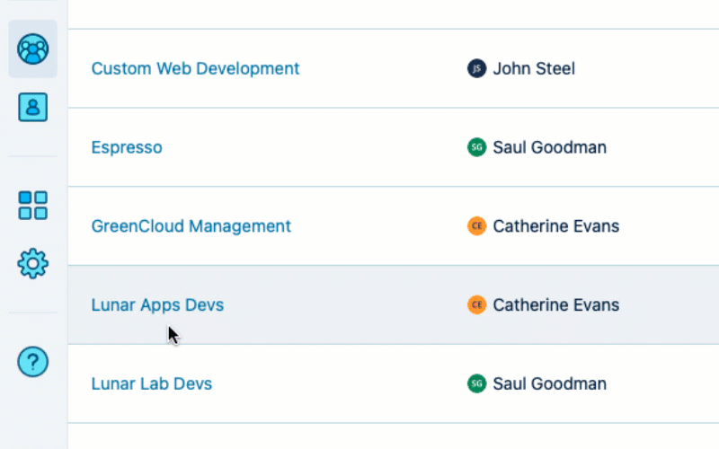Click Catherine Evans avatar in Lunar Apps row

tap(476, 305)
